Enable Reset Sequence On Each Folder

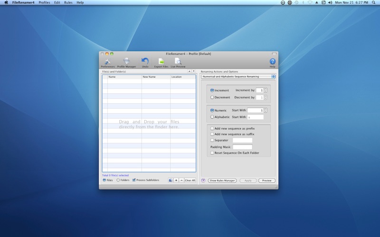coord(212,153)
